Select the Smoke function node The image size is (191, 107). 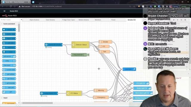click(x=105, y=42)
